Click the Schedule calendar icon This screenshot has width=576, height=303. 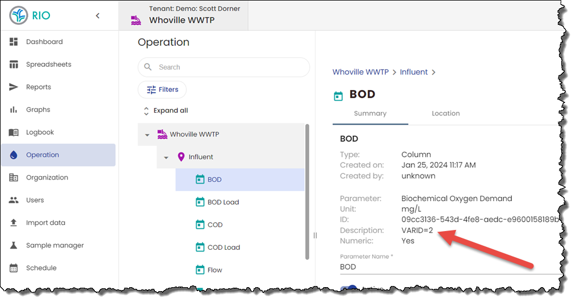tap(14, 268)
